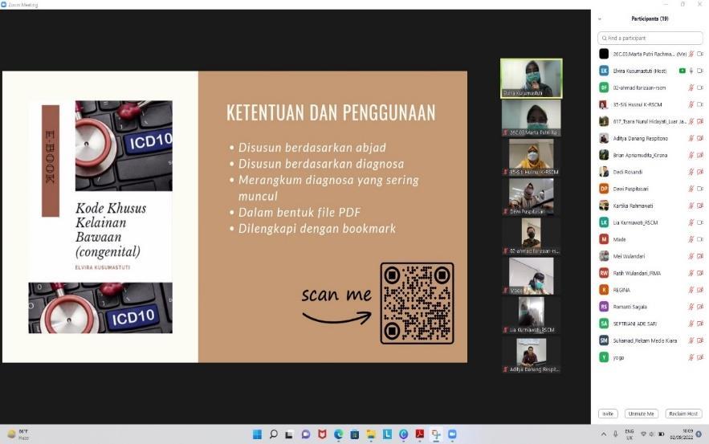Click muted mic icon in REGINA row

[691, 290]
